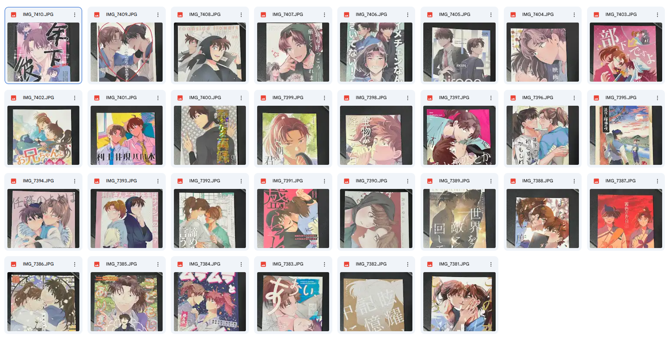Click the image type icon of IMG_7392.JPG
The image size is (668, 346).
[180, 181]
